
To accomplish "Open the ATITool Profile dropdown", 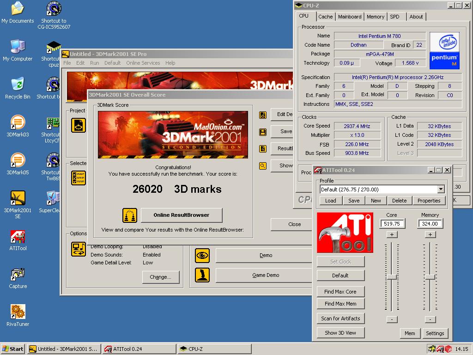I will click(x=441, y=189).
